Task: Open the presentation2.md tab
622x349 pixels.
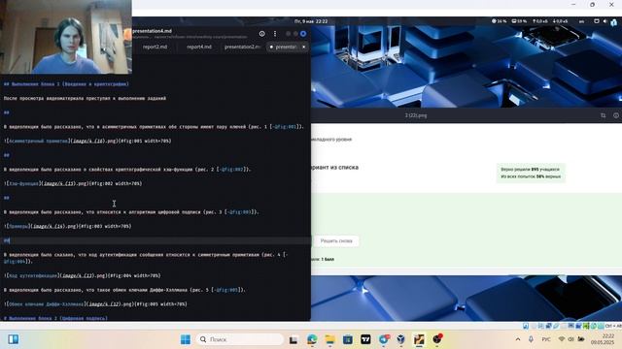Action: pos(242,47)
